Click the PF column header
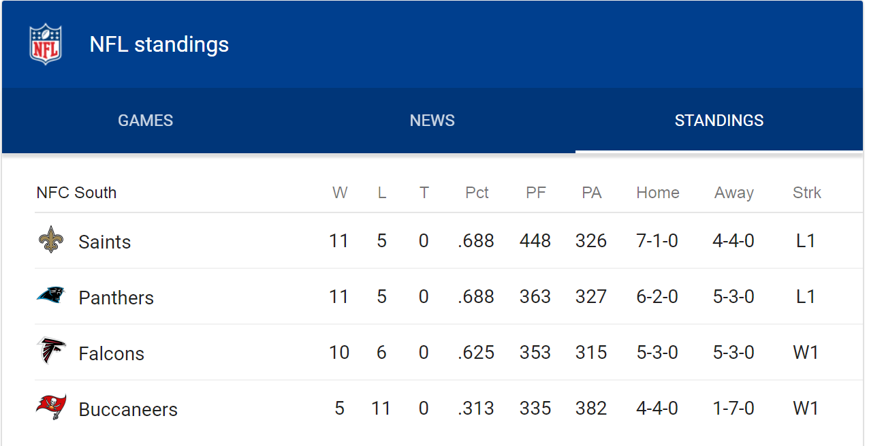Image resolution: width=869 pixels, height=446 pixels. pyautogui.click(x=536, y=193)
